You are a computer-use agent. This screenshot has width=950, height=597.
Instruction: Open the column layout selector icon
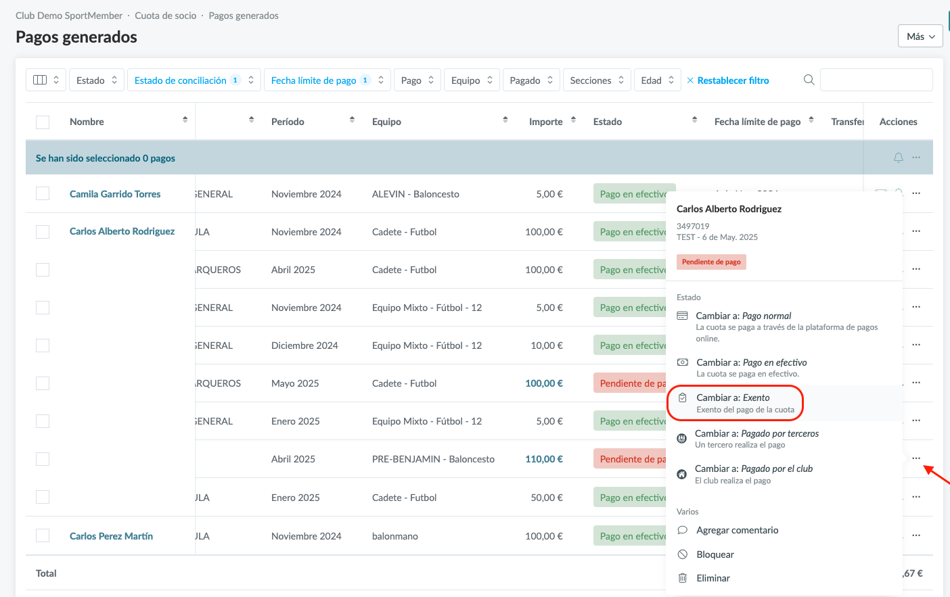[41, 80]
